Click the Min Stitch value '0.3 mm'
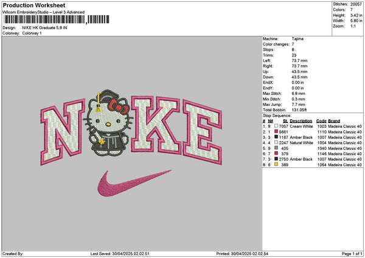 [x=299, y=99]
